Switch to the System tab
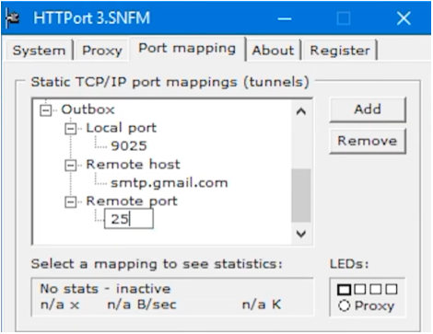This screenshot has width=433, height=334. point(39,51)
